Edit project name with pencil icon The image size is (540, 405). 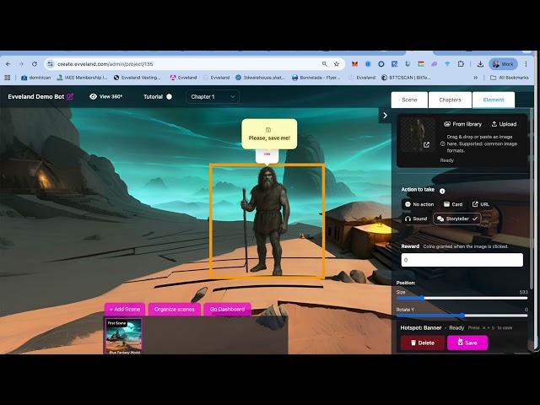point(70,96)
